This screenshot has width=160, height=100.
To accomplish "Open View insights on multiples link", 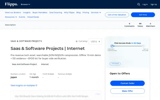I will tap(24, 85).
